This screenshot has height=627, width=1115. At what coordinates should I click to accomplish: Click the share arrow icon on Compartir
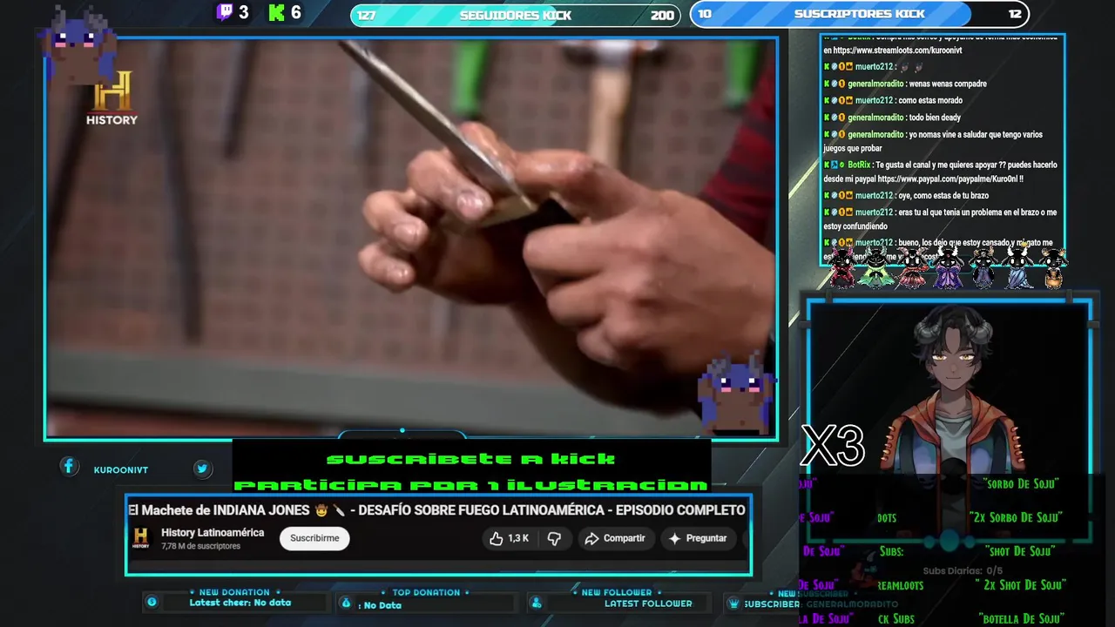point(591,538)
